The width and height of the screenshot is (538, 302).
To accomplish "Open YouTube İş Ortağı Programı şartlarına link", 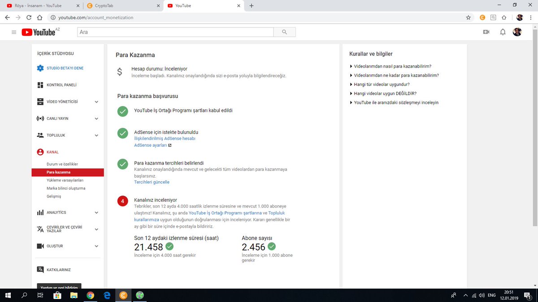I will pyautogui.click(x=225, y=213).
